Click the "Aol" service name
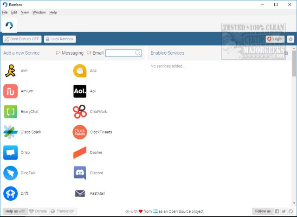 point(93,91)
